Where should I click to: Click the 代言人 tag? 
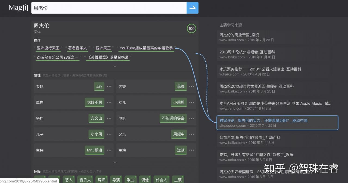[x=161, y=180]
